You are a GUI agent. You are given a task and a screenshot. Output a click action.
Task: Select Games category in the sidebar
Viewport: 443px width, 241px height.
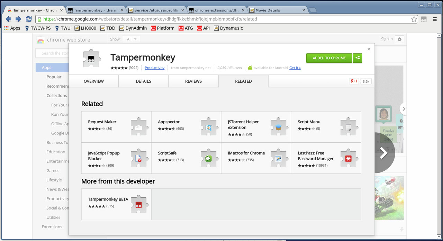(53, 170)
